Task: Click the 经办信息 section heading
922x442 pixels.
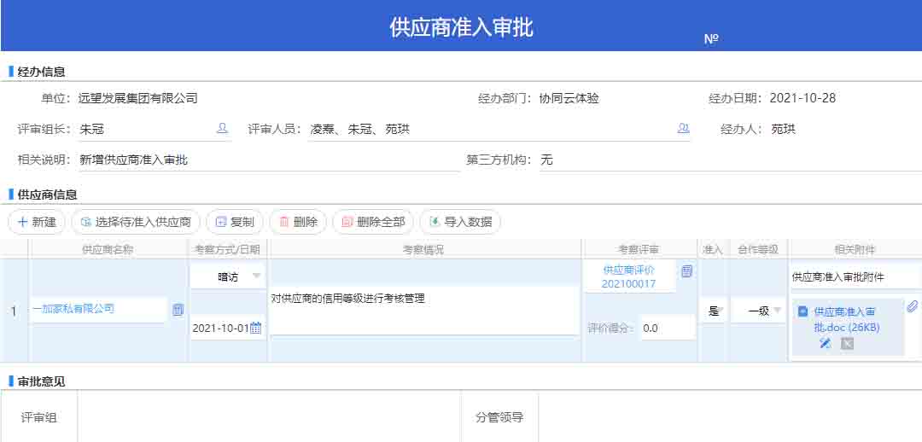Action: pos(41,72)
